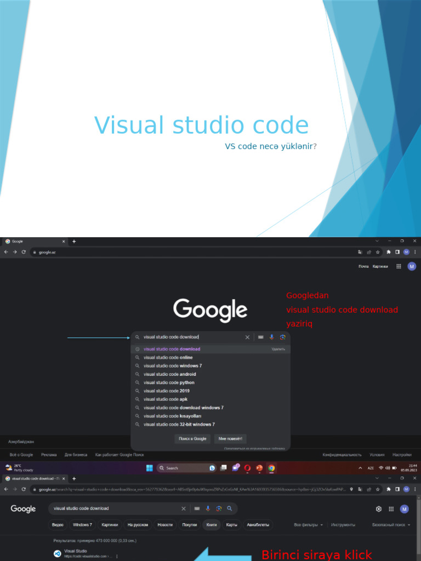Choose suggestion visual studio code python
Screen dimensions: 421x561
pyautogui.click(x=210, y=382)
